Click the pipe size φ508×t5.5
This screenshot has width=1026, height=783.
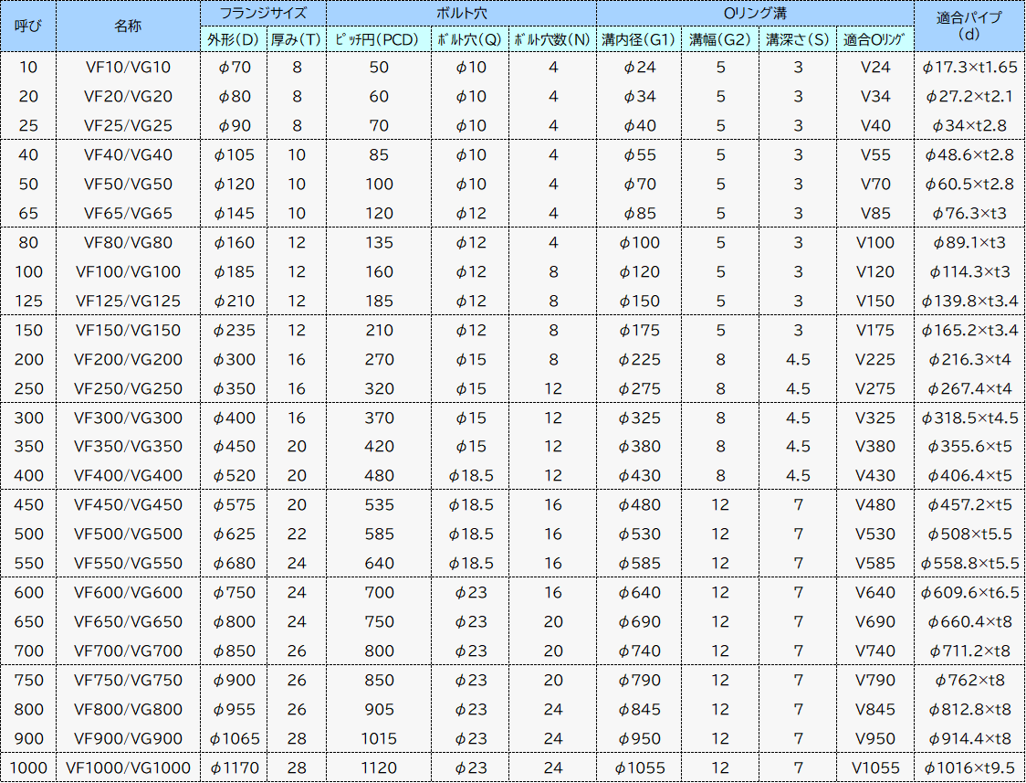[969, 534]
